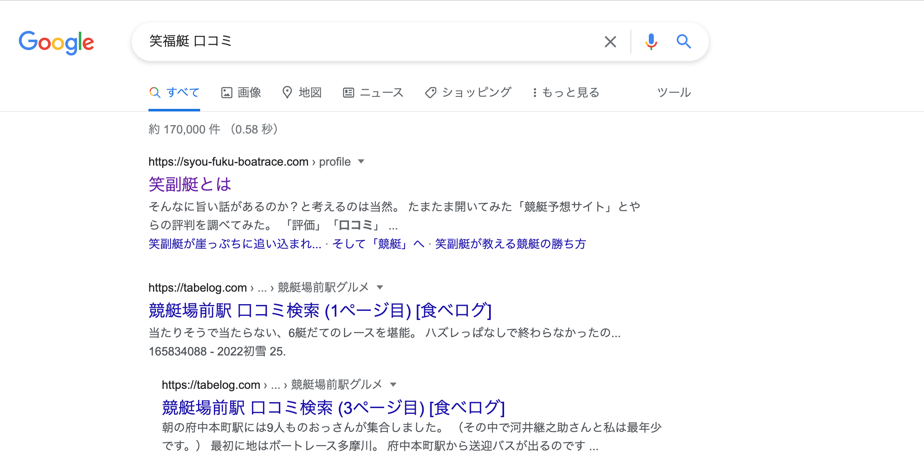Start voice search with microphone icon
This screenshot has height=456, width=924.
(651, 42)
